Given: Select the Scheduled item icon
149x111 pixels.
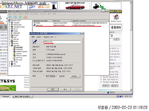Looking at the screenshot, I should click(14, 49).
